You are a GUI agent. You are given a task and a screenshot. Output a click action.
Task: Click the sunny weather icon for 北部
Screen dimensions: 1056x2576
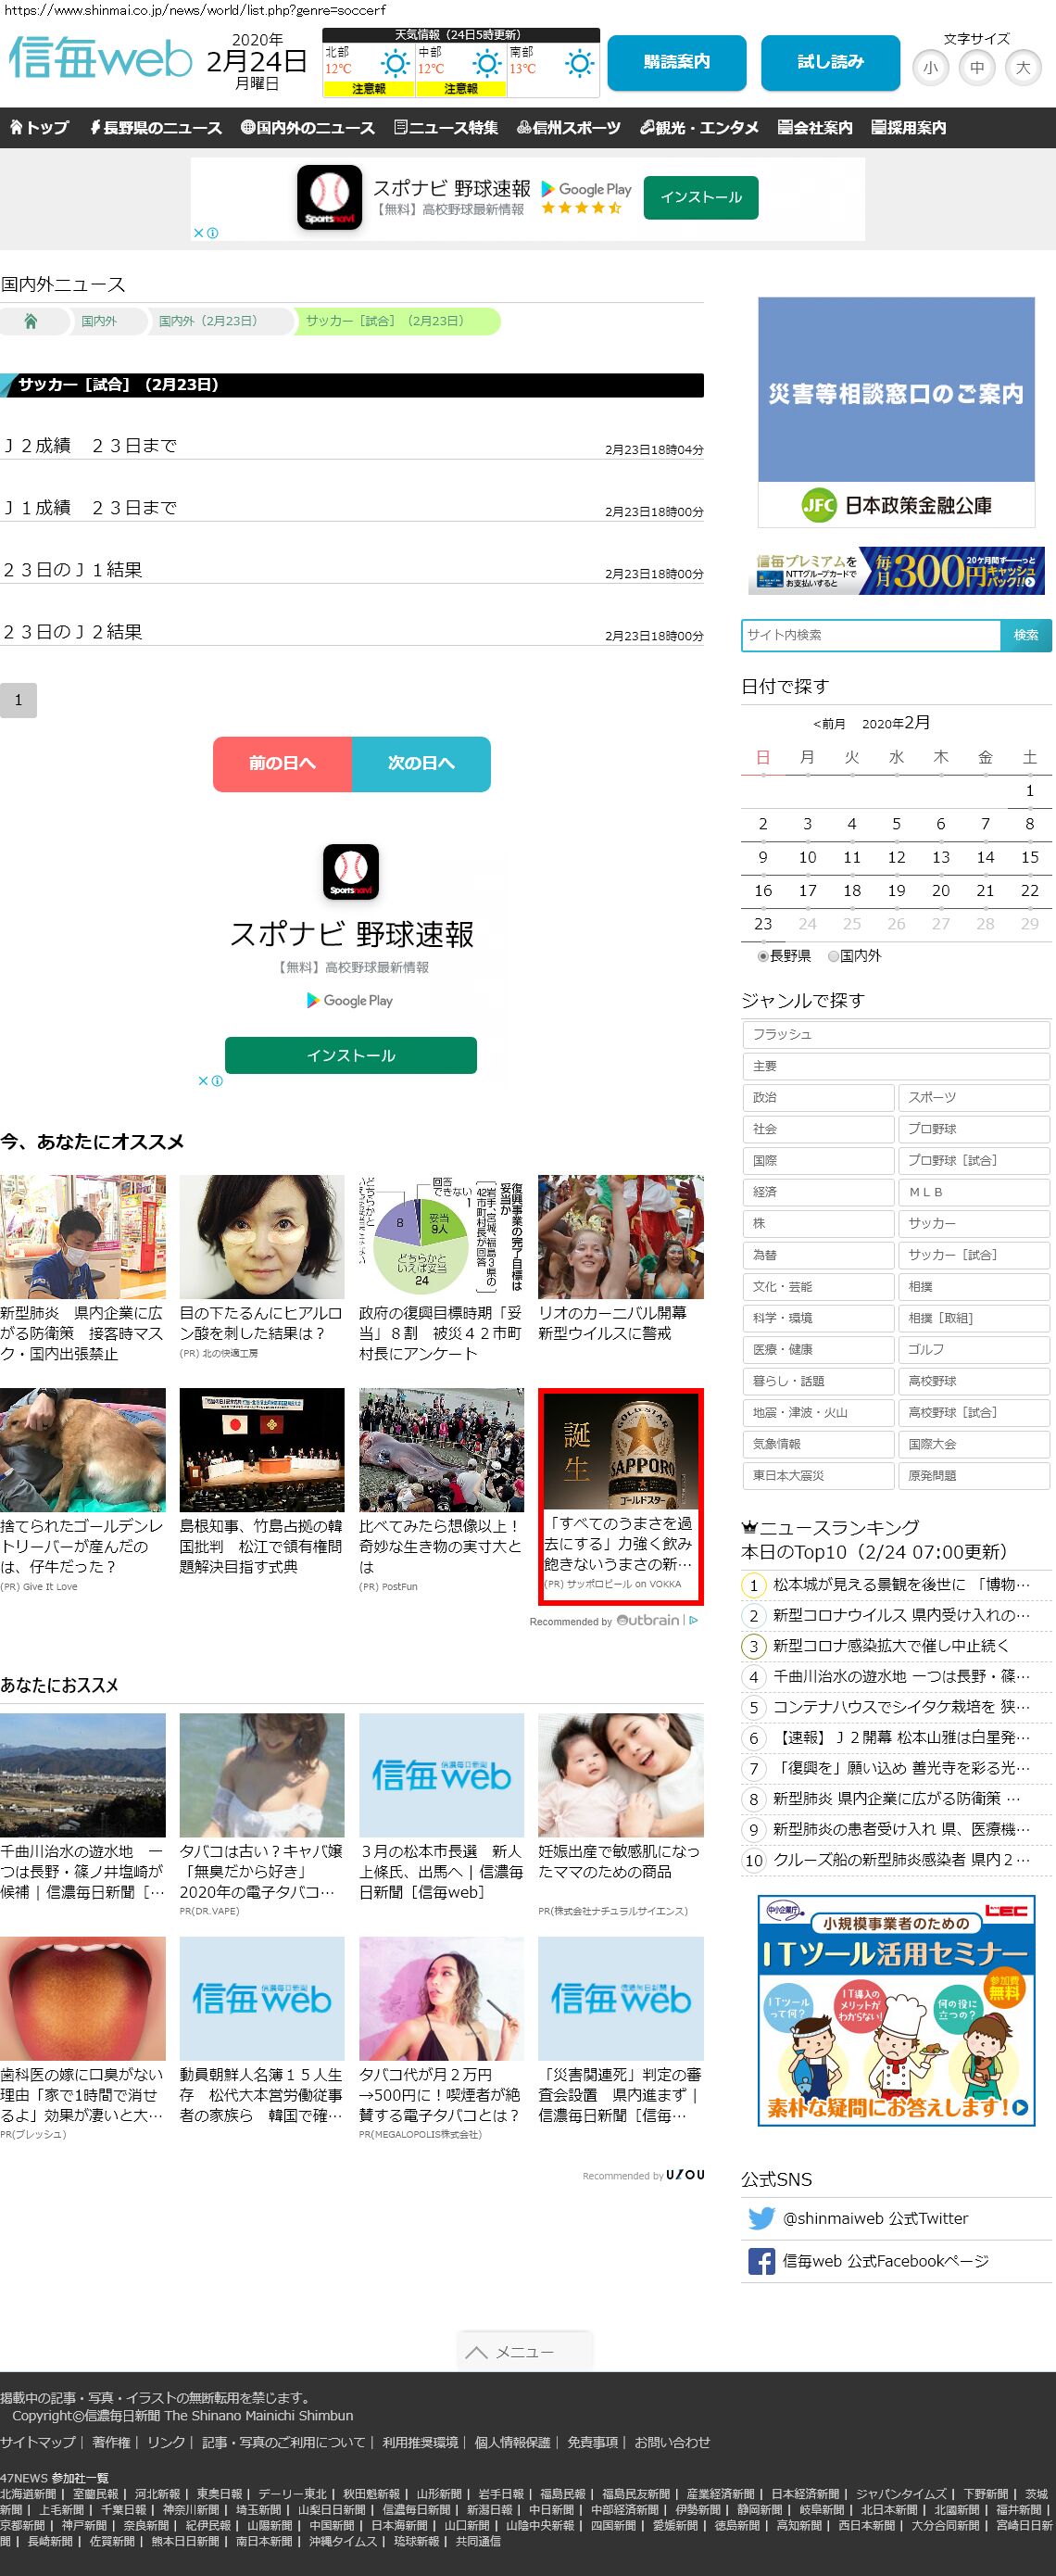pyautogui.click(x=395, y=65)
